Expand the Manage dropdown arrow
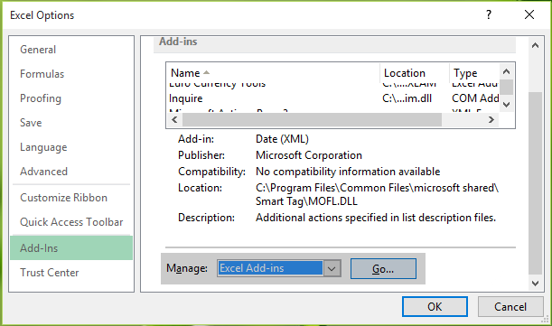The image size is (552, 326). (332, 268)
